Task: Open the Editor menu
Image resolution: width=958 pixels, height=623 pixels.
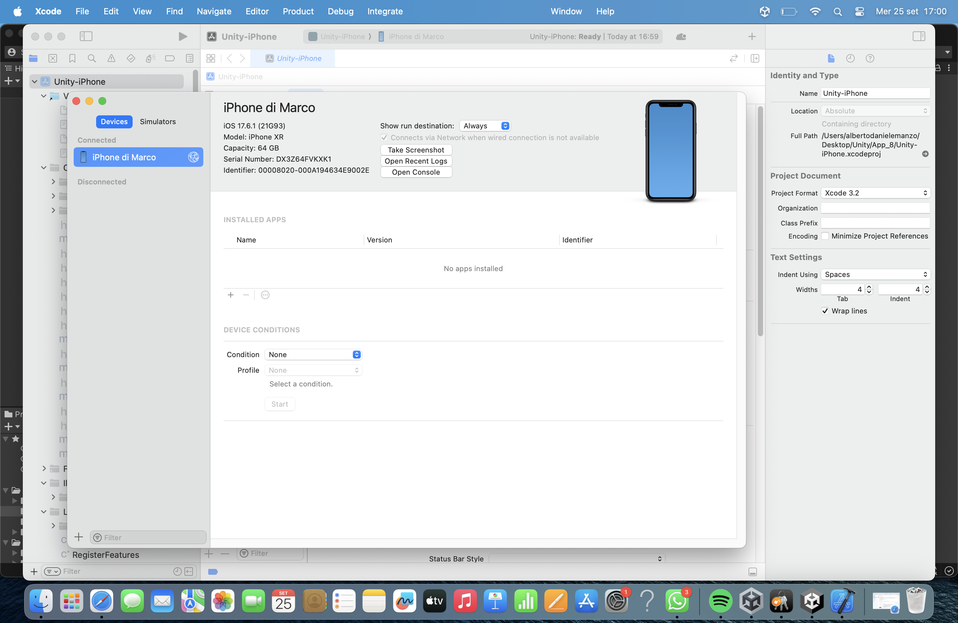Action: tap(257, 11)
